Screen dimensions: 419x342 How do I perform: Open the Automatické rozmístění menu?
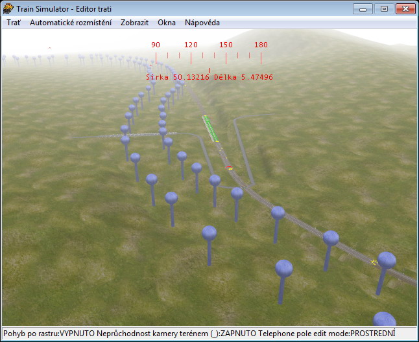pyautogui.click(x=71, y=23)
